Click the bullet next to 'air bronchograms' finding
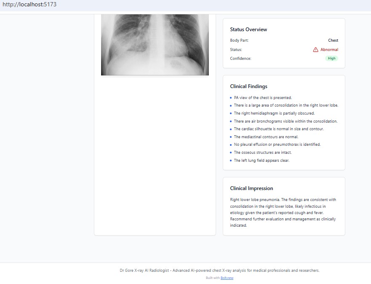 point(231,121)
